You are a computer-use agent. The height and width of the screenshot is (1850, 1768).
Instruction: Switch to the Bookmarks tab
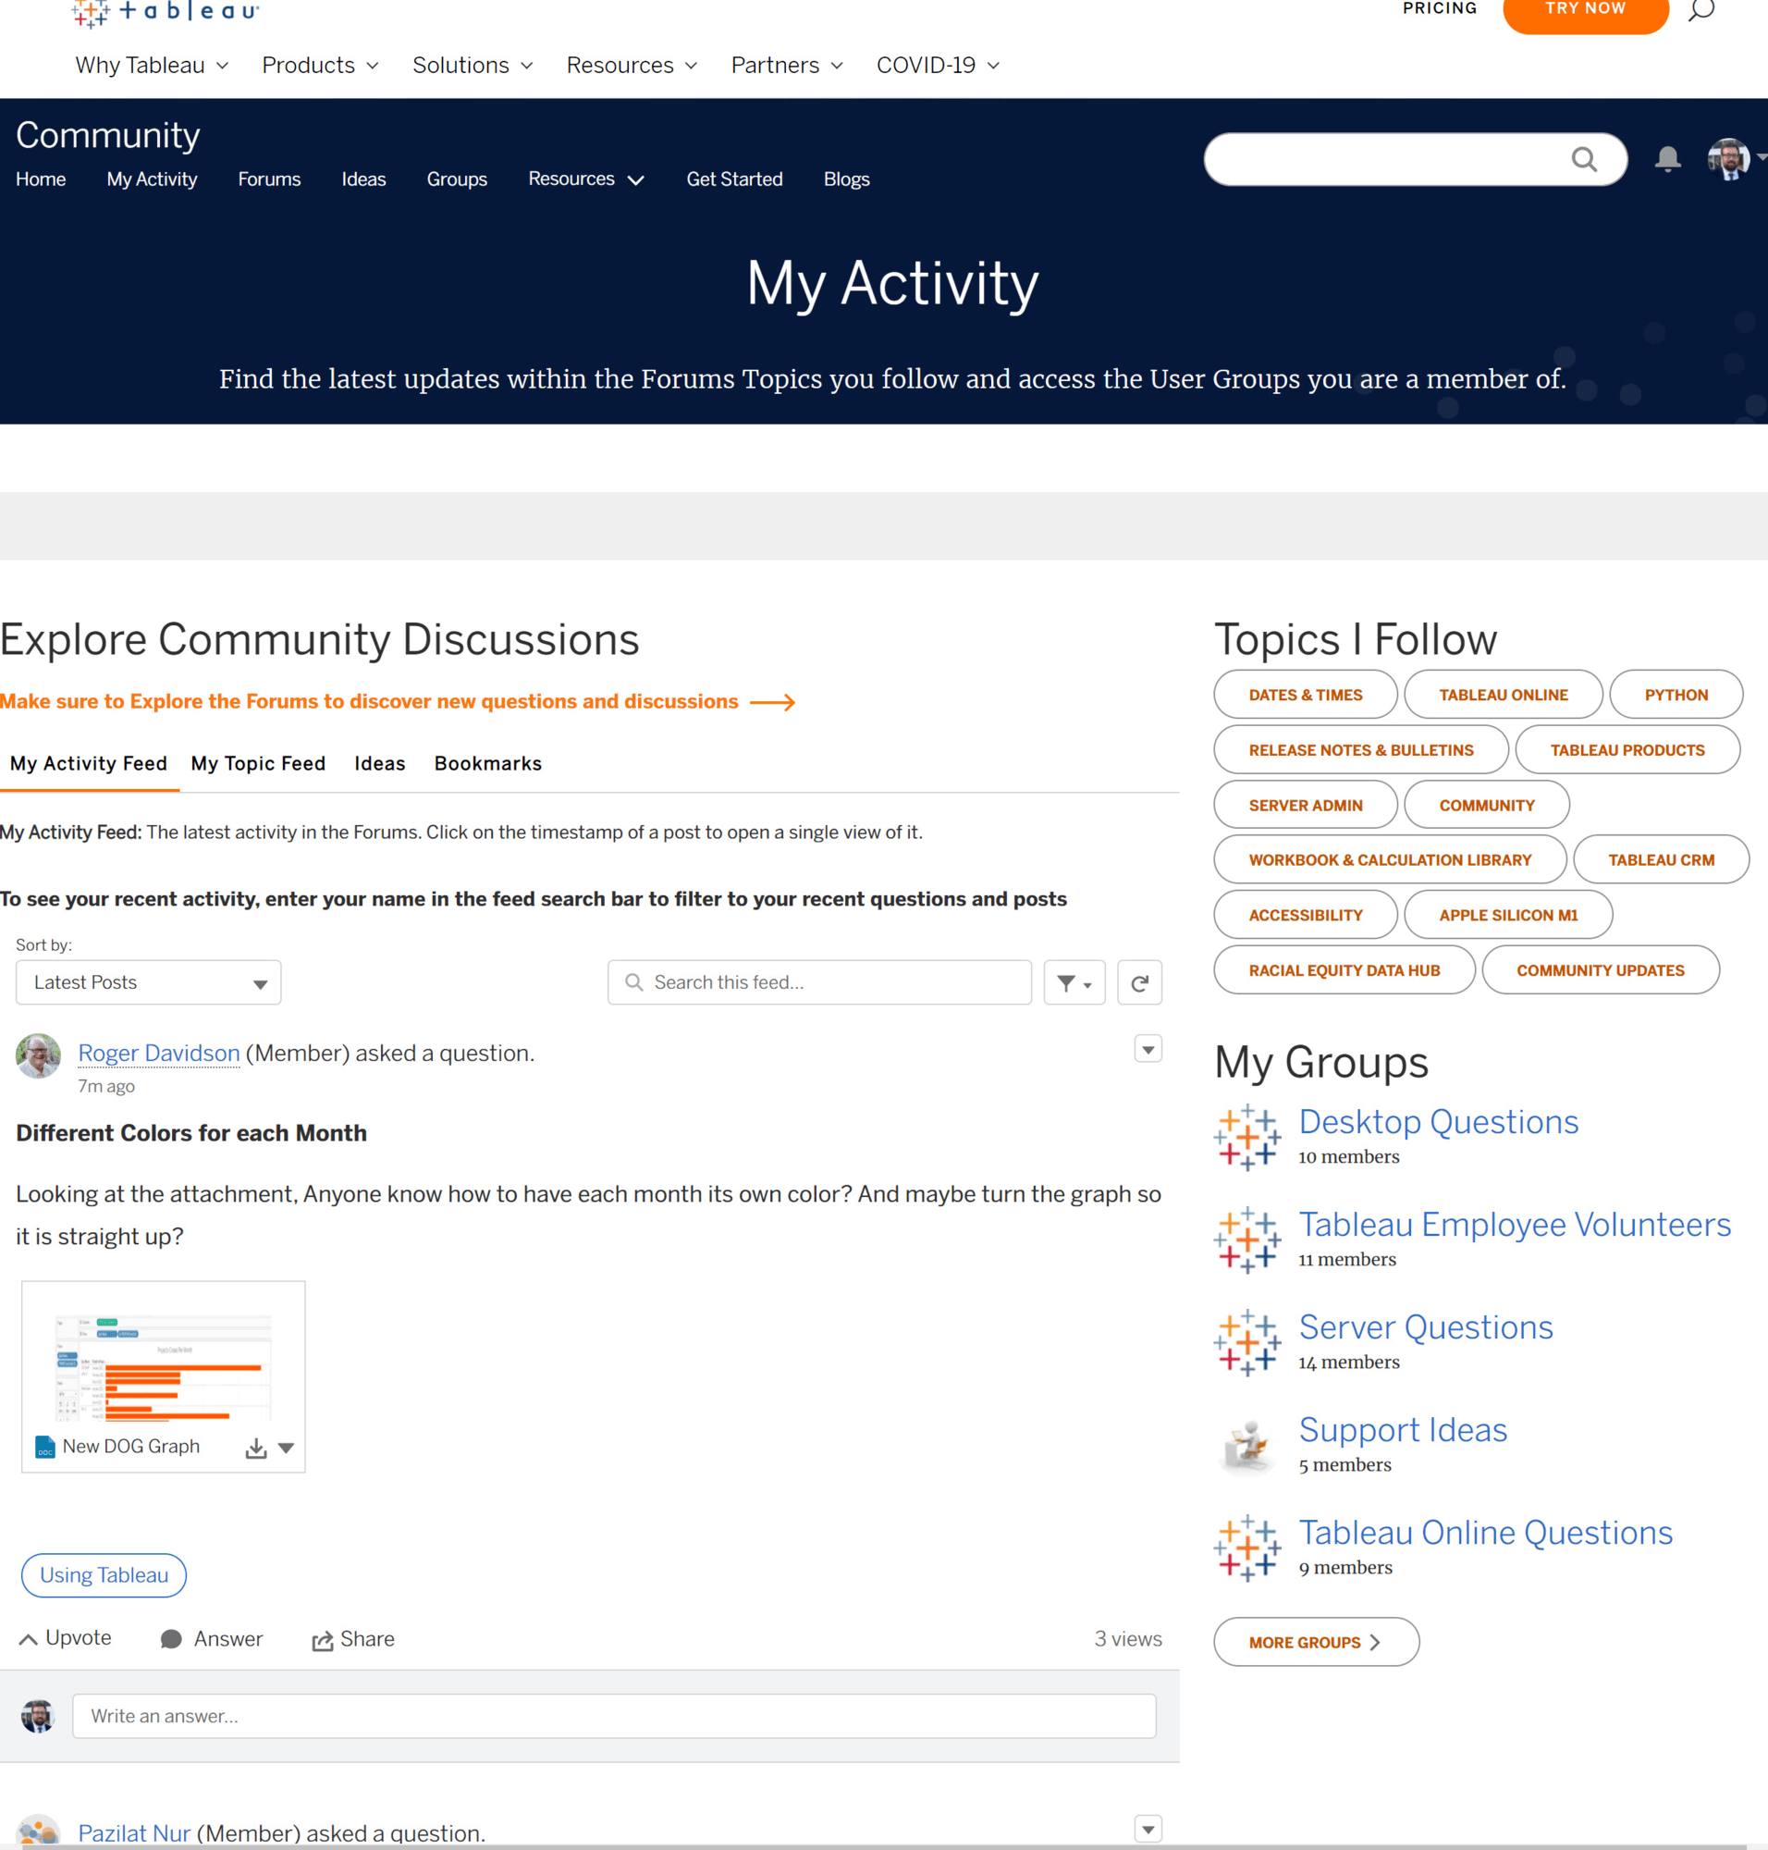pyautogui.click(x=487, y=764)
